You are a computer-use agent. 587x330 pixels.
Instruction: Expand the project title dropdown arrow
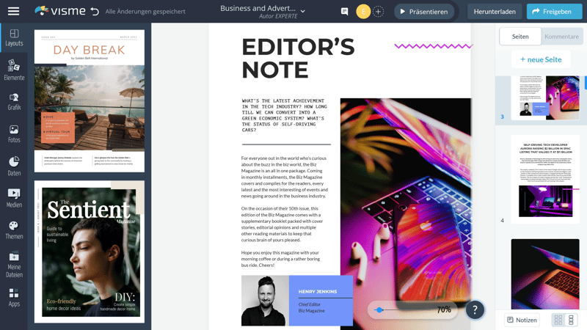pos(303,12)
